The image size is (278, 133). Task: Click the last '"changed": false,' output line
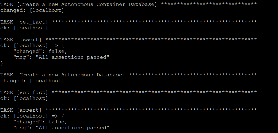point(40,122)
